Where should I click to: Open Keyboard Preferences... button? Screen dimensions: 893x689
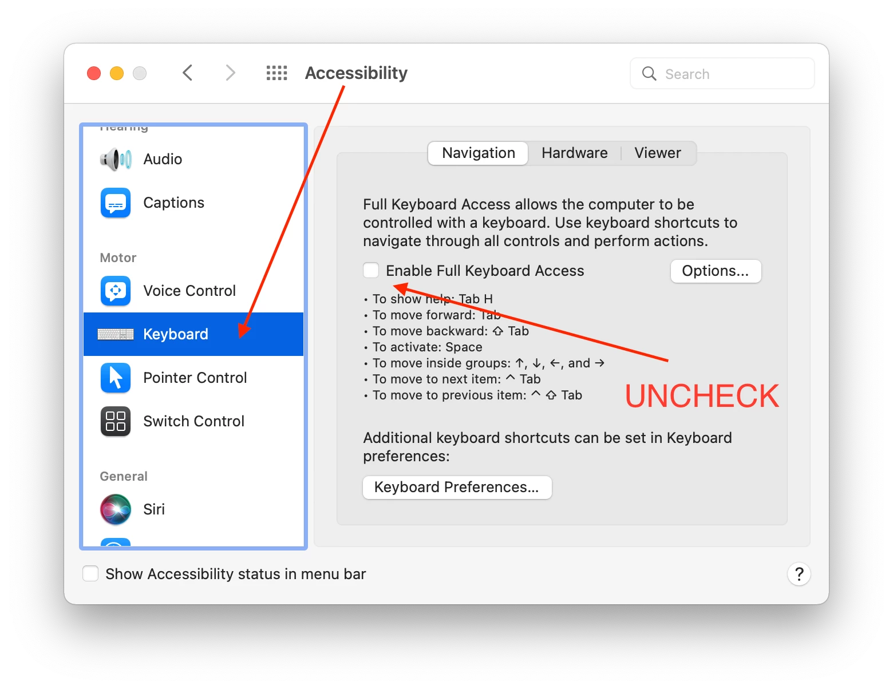457,488
